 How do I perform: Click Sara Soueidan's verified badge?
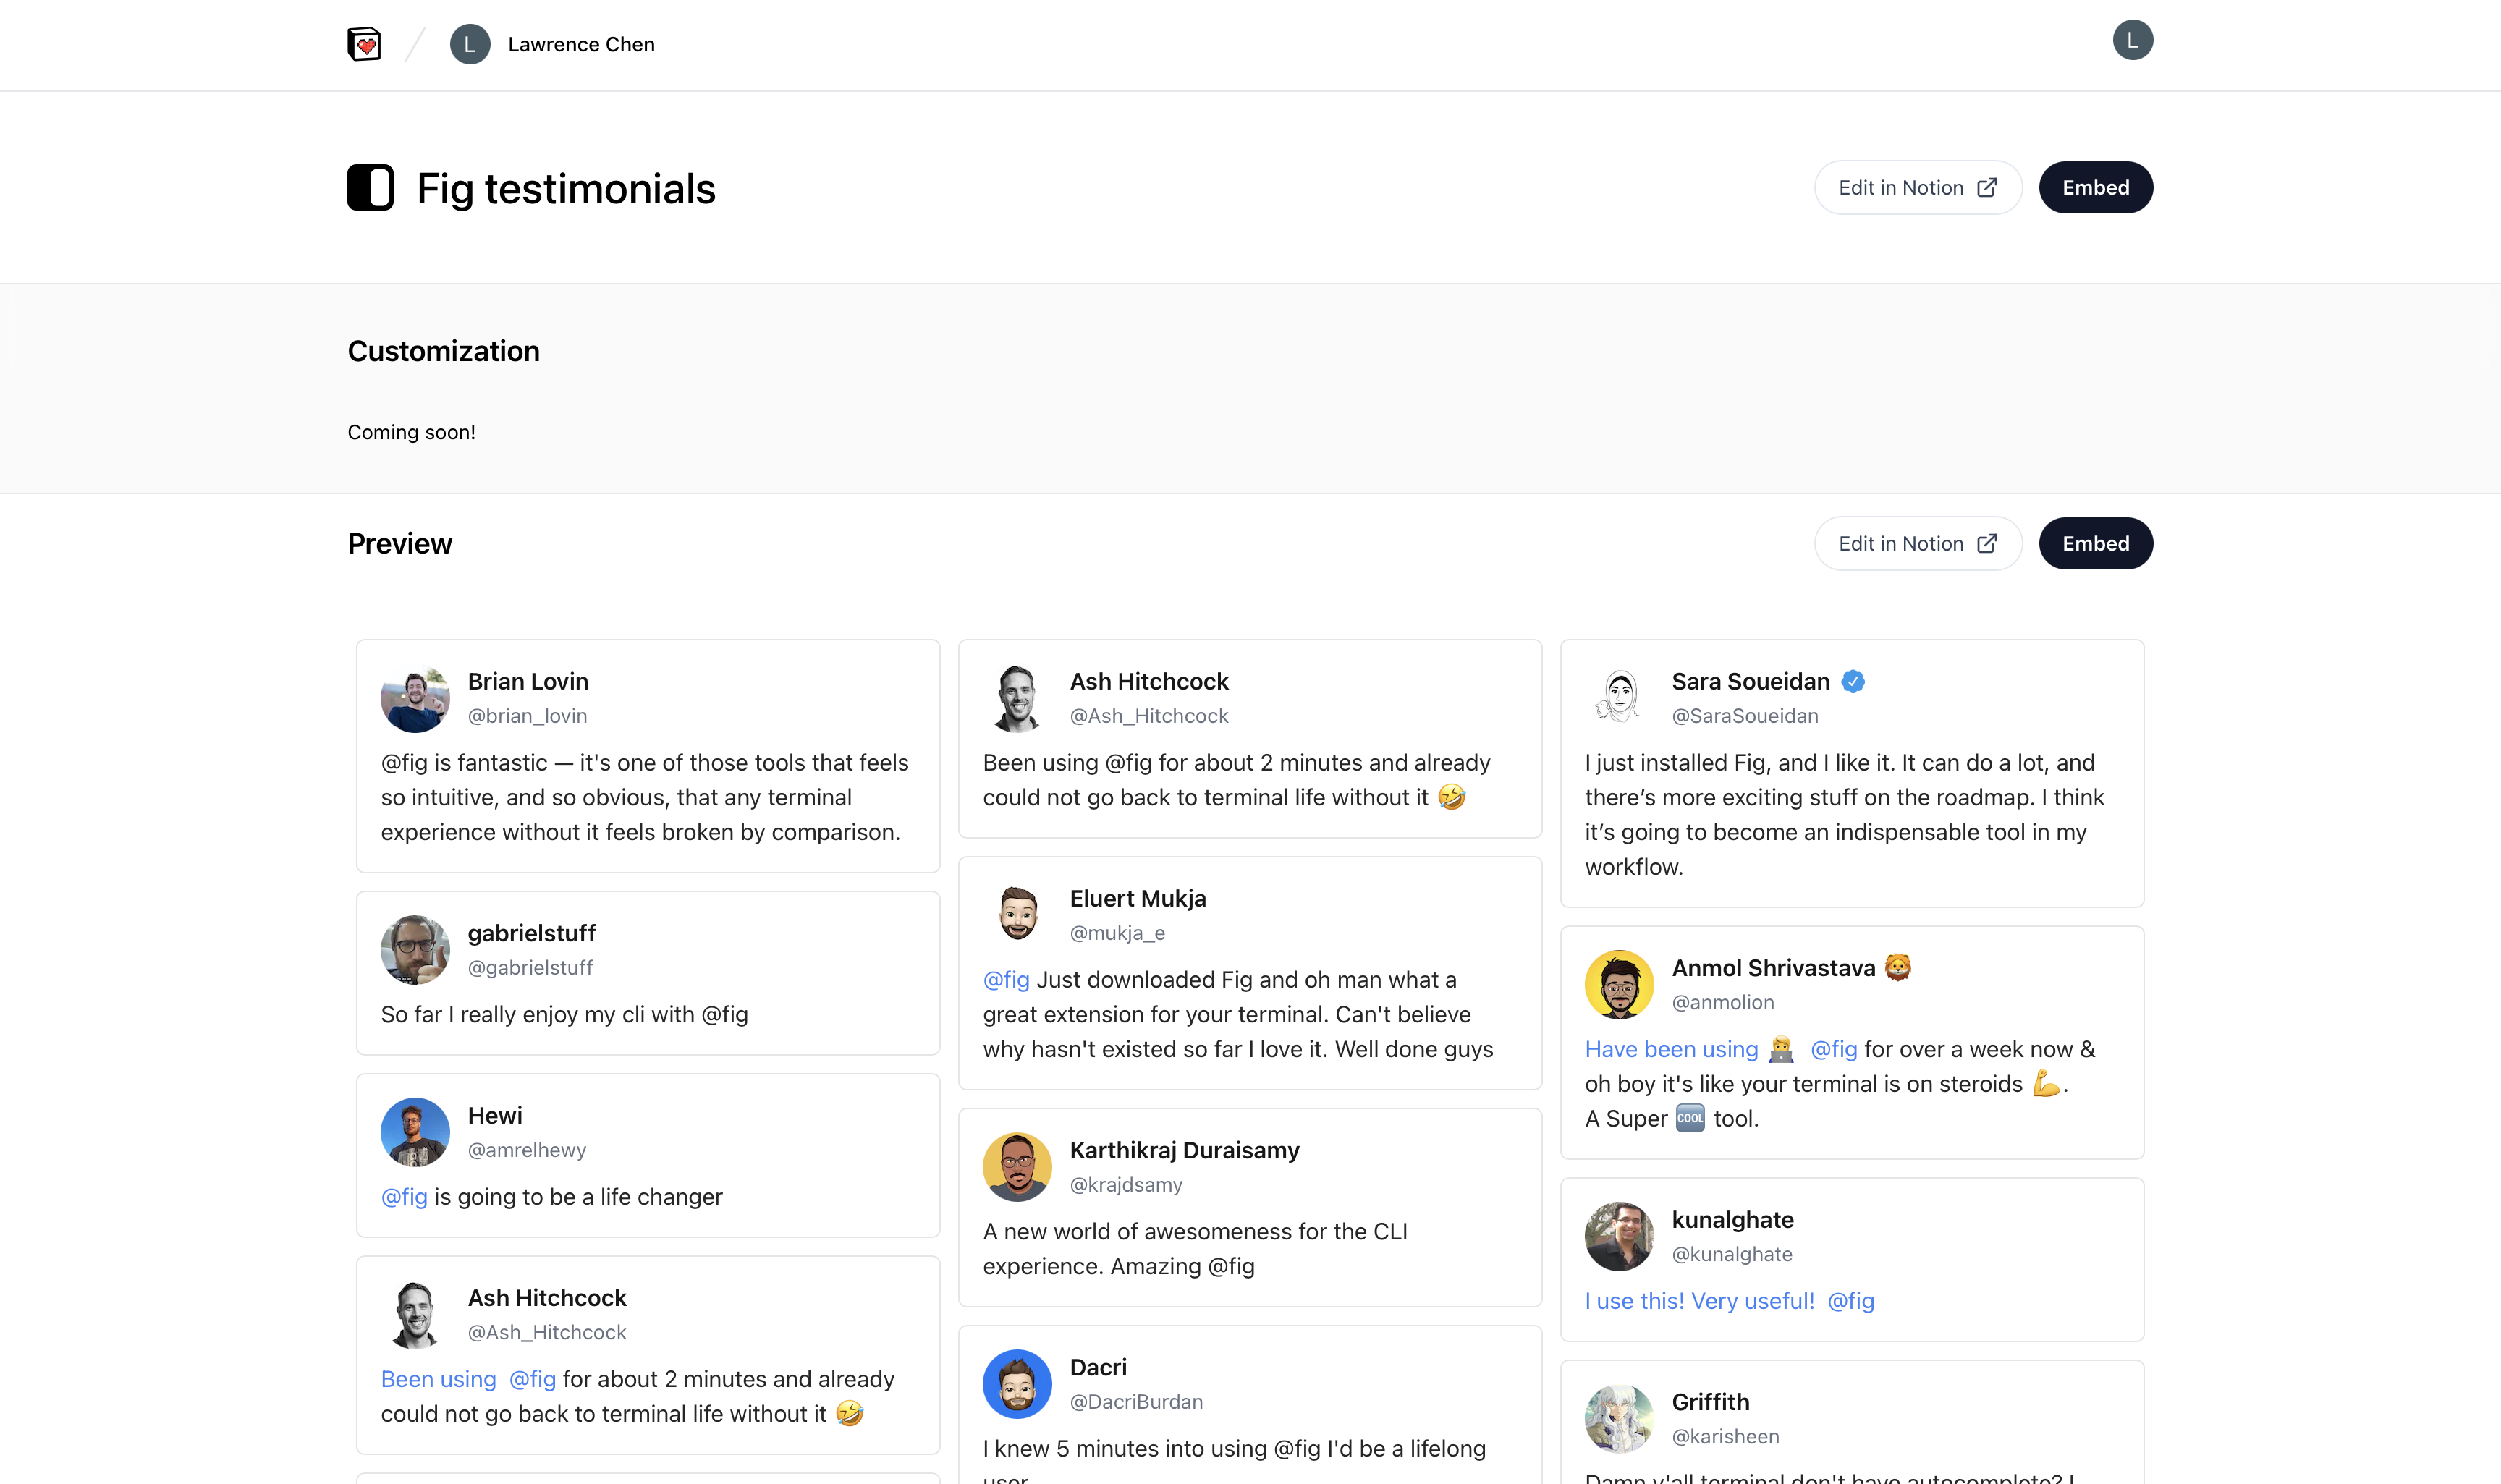point(1853,682)
